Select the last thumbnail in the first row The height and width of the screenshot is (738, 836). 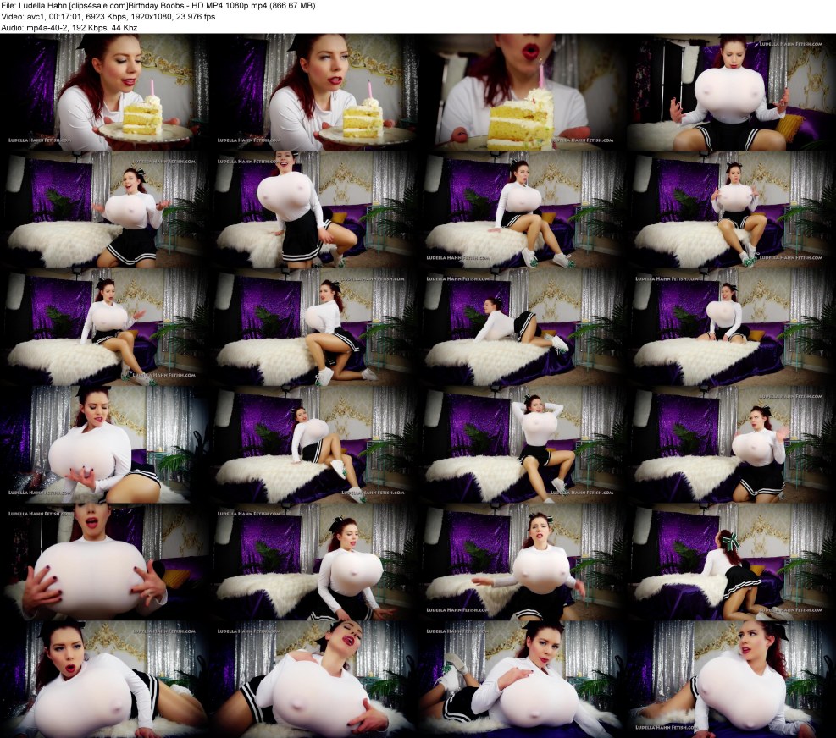pyautogui.click(x=730, y=93)
